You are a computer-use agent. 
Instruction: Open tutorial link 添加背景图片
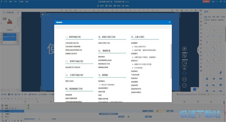(x=103, y=88)
